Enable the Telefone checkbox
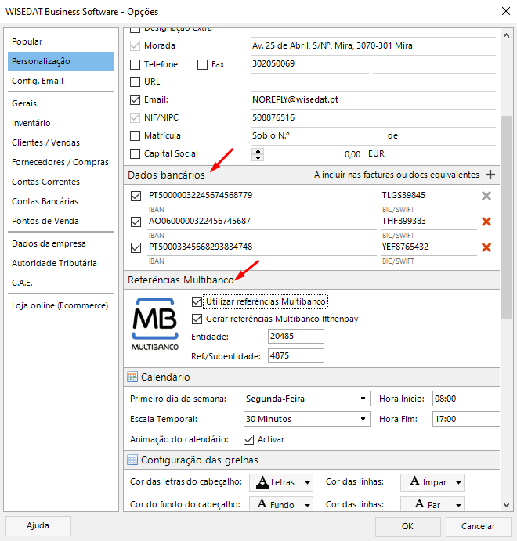Screen dimensions: 517x541 point(135,65)
